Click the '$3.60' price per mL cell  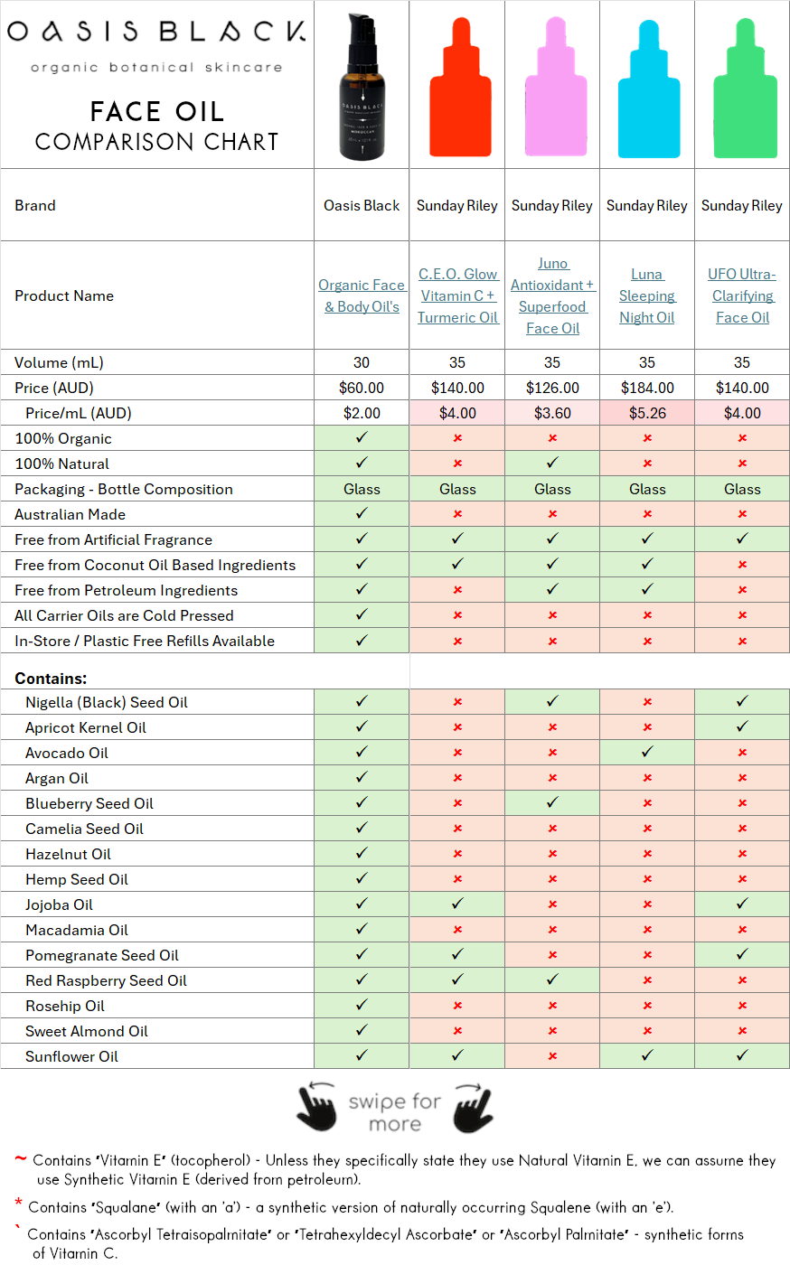coord(552,413)
